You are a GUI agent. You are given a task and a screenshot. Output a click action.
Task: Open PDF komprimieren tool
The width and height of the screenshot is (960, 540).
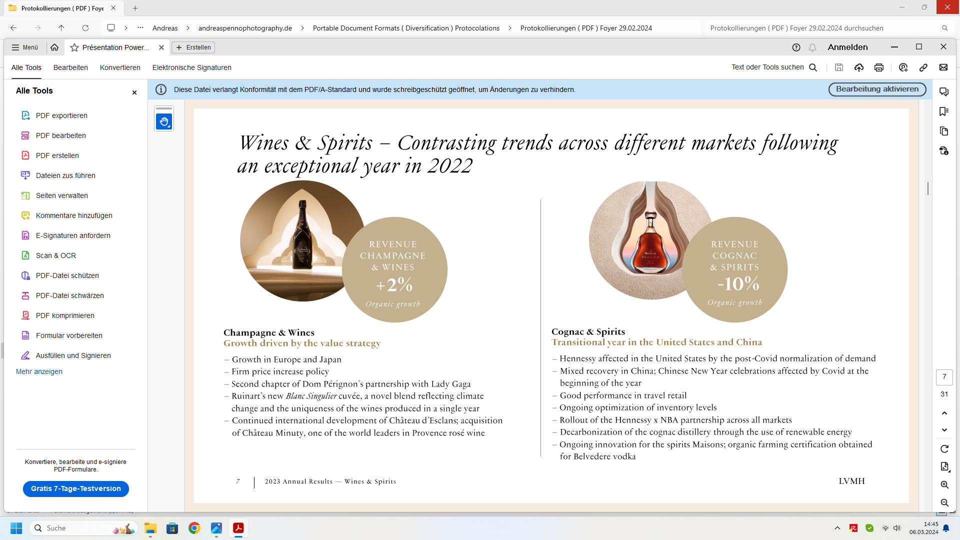(65, 315)
